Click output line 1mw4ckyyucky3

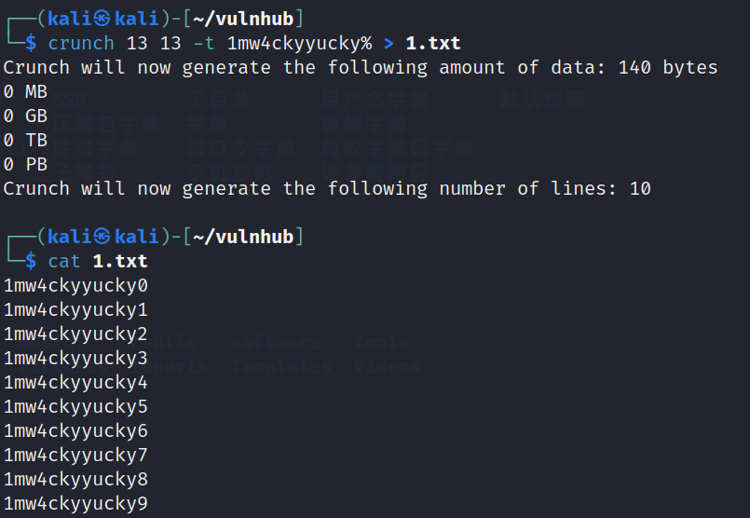[x=76, y=359]
